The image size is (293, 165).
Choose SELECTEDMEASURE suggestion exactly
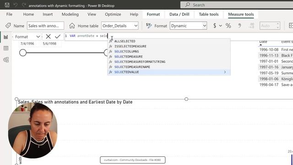pos(169,56)
